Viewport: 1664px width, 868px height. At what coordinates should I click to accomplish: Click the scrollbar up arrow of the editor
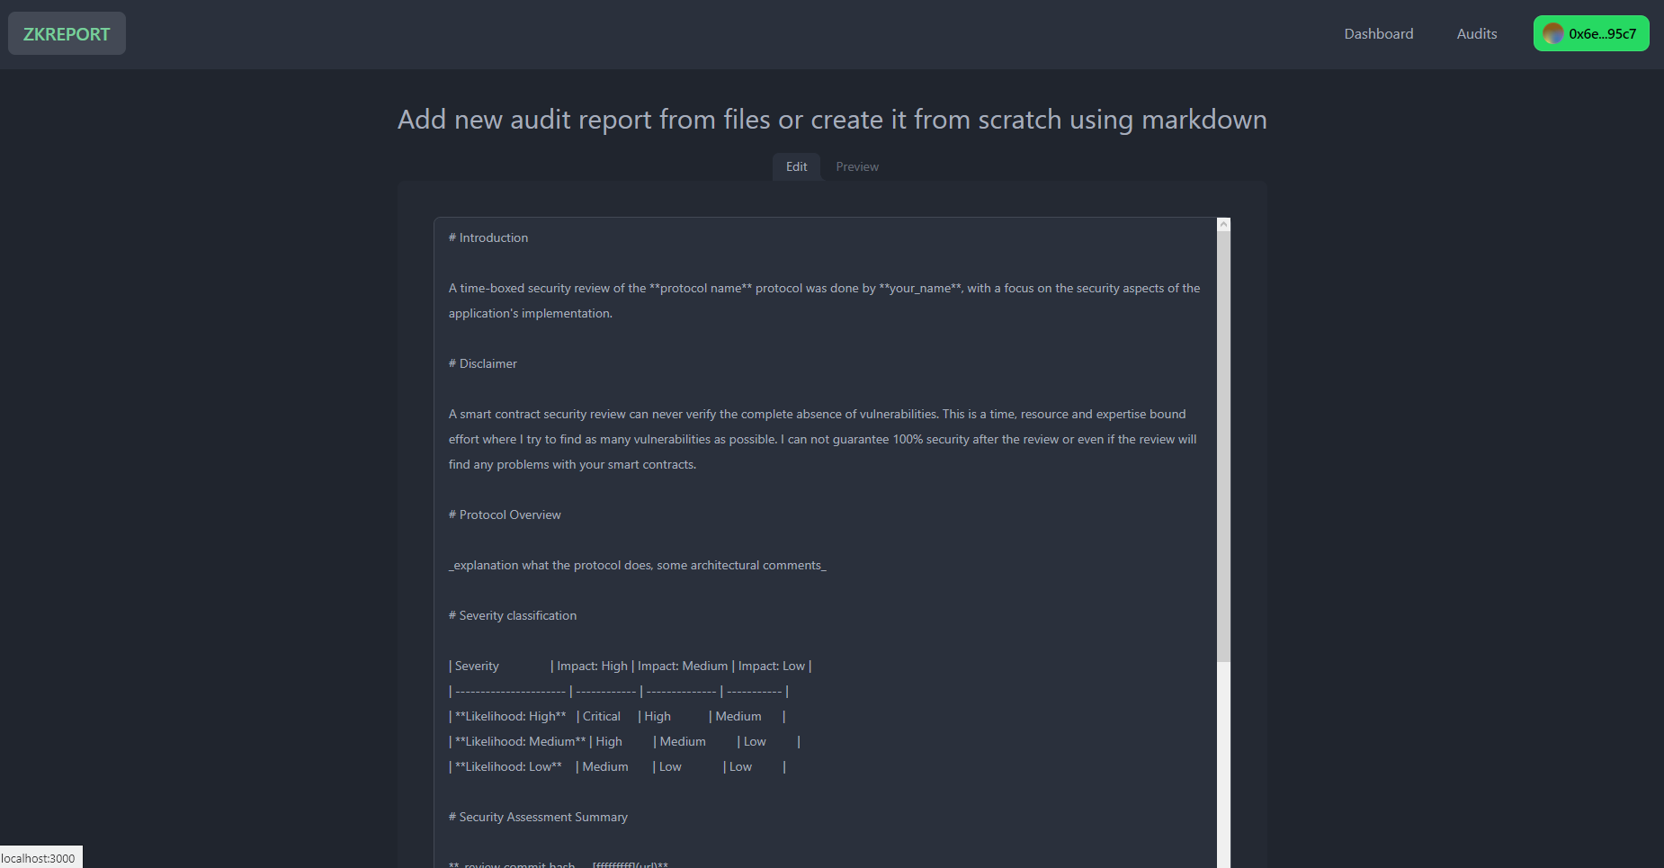pos(1223,225)
